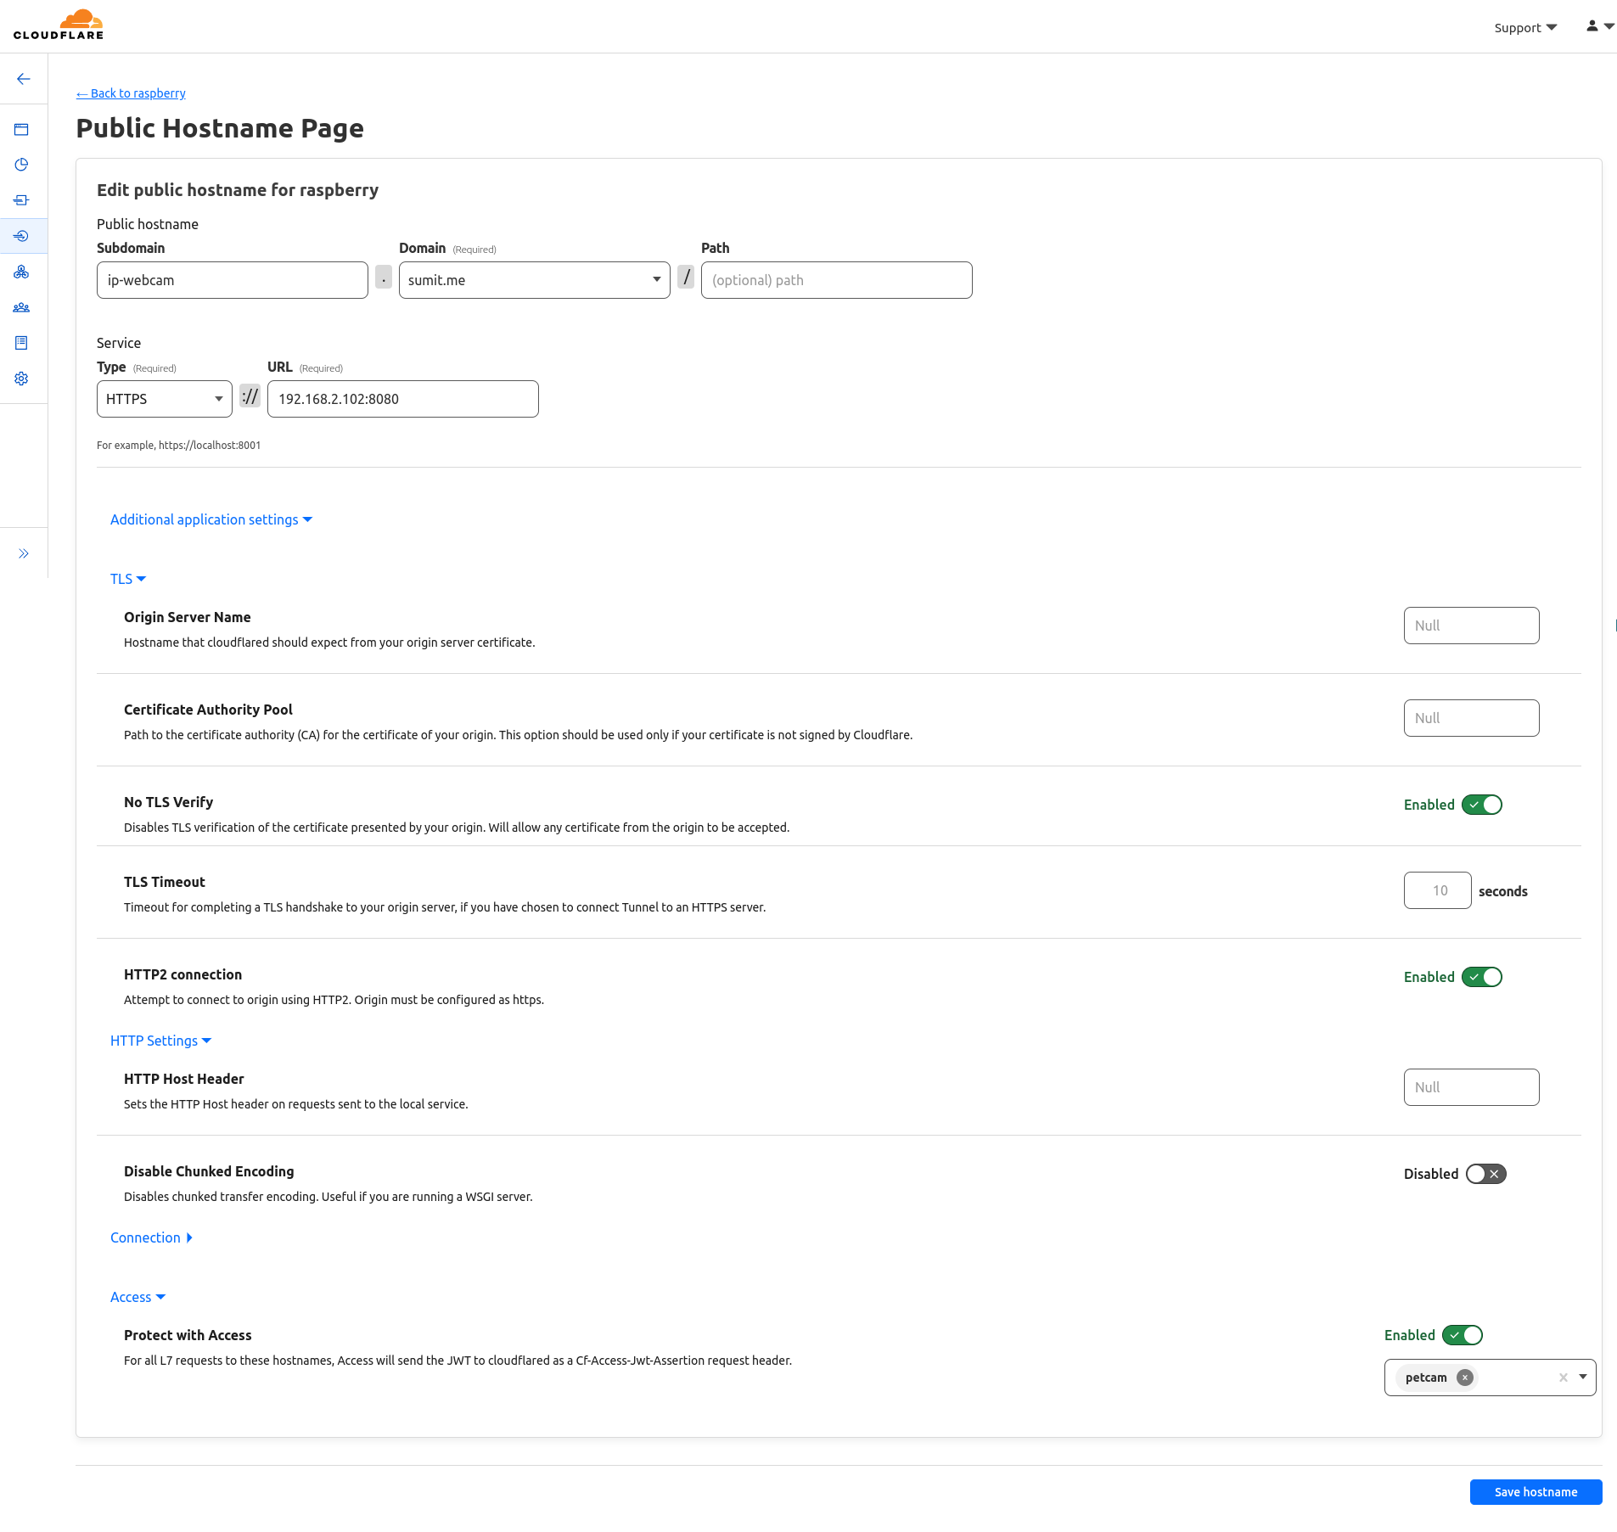Screen dimensions: 1617x1532
Task: Toggle No TLS Verify switch
Action: (1482, 805)
